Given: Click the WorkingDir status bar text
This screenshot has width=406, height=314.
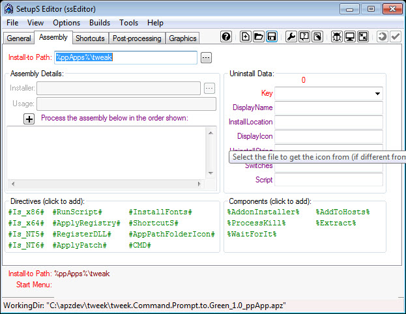Looking at the screenshot, I should click(x=145, y=306).
